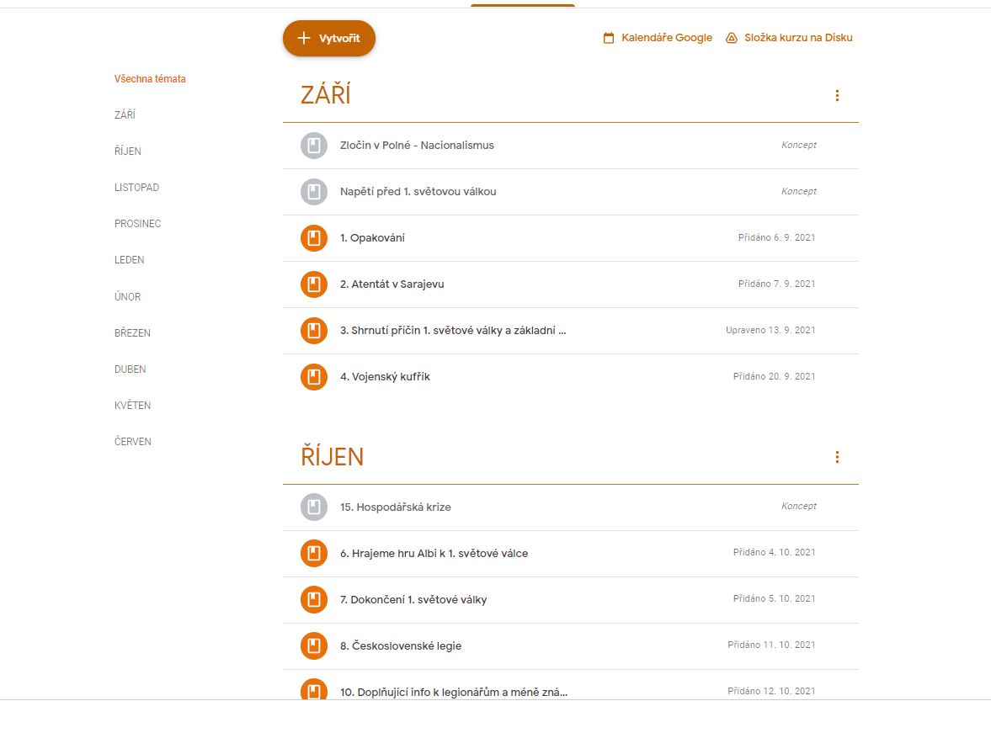The width and height of the screenshot is (991, 733).
Task: Select LEDEN in the sidebar
Action: [129, 260]
